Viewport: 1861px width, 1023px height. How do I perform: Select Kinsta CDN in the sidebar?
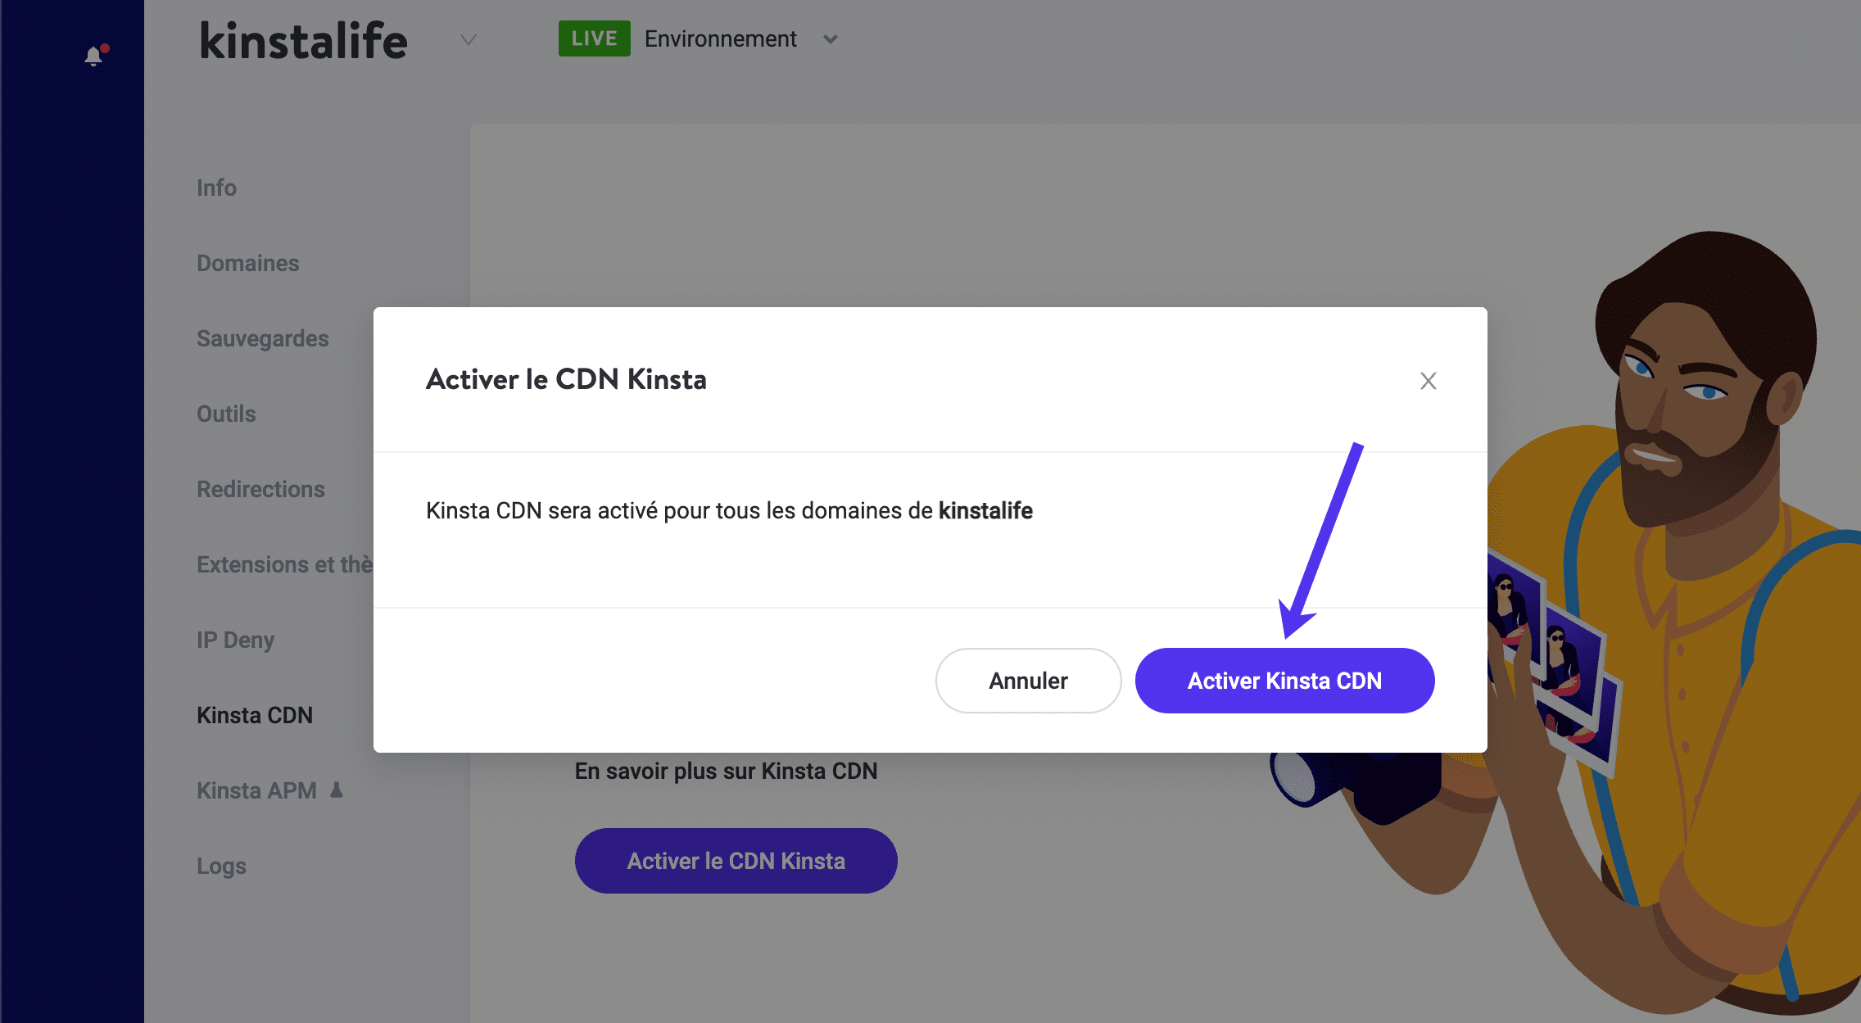pyautogui.click(x=254, y=715)
